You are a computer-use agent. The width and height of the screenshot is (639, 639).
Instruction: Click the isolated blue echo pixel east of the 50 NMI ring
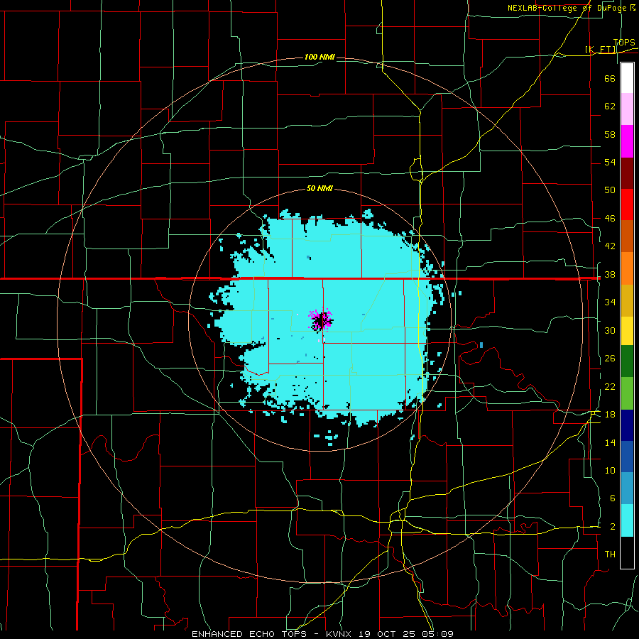pyautogui.click(x=481, y=345)
